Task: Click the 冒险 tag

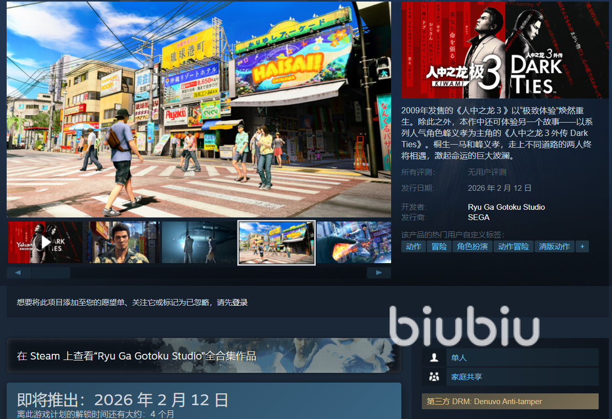Action: [439, 247]
